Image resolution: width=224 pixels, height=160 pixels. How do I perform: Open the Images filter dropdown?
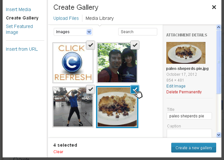click(x=73, y=32)
